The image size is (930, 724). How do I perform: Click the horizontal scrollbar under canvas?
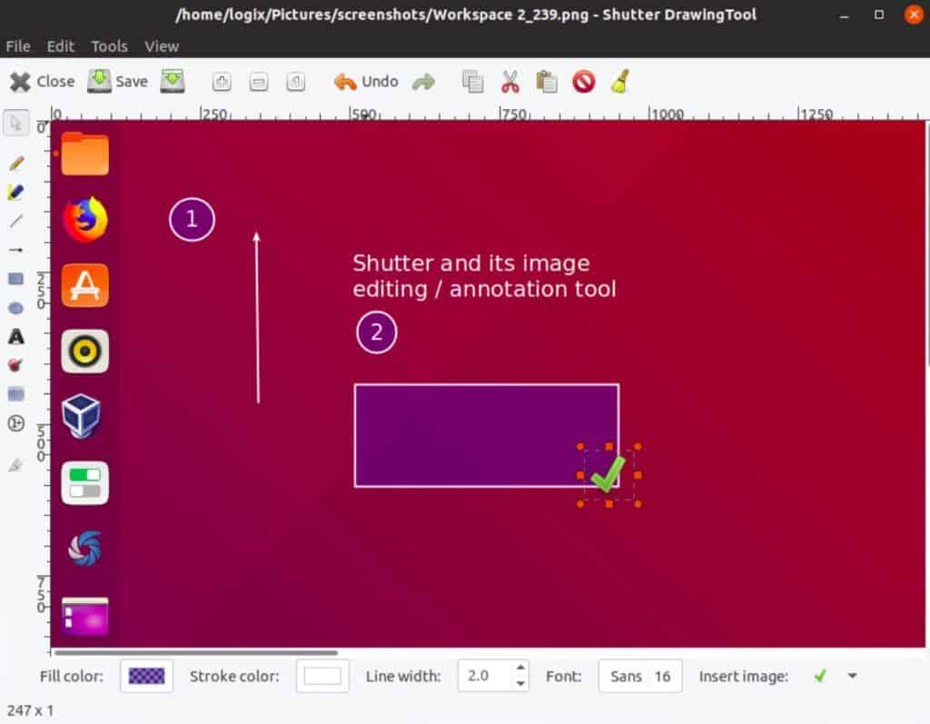[196, 653]
